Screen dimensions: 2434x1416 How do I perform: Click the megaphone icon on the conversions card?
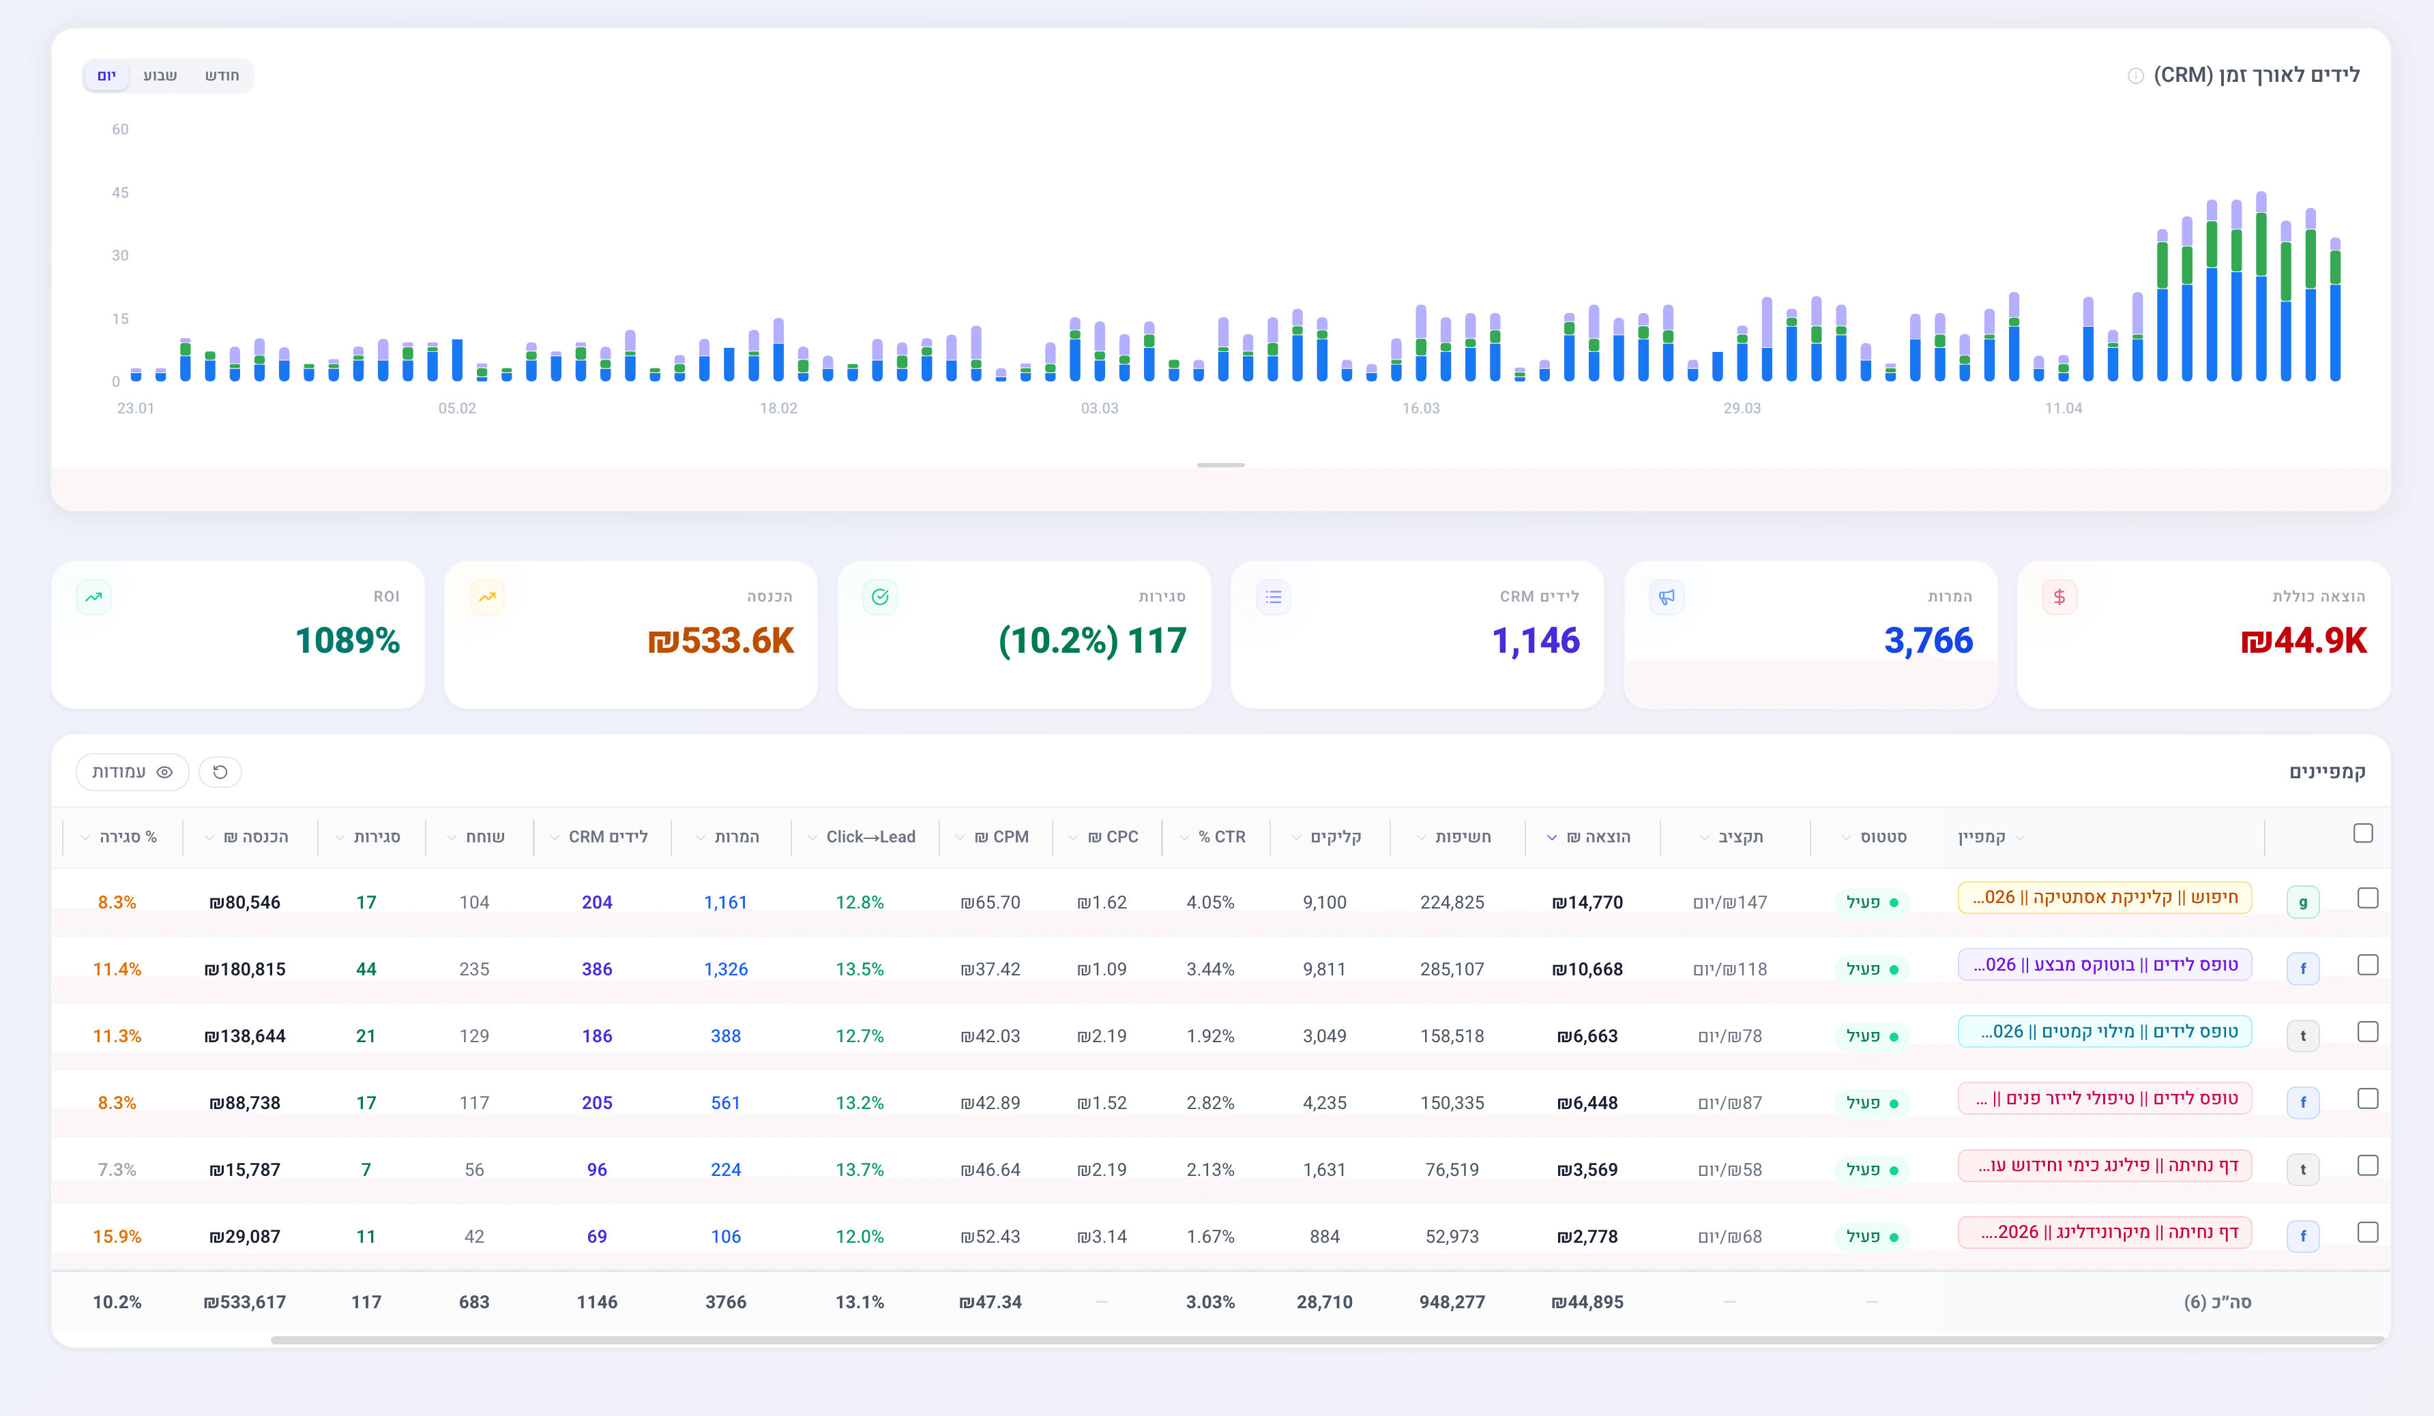(x=1666, y=597)
